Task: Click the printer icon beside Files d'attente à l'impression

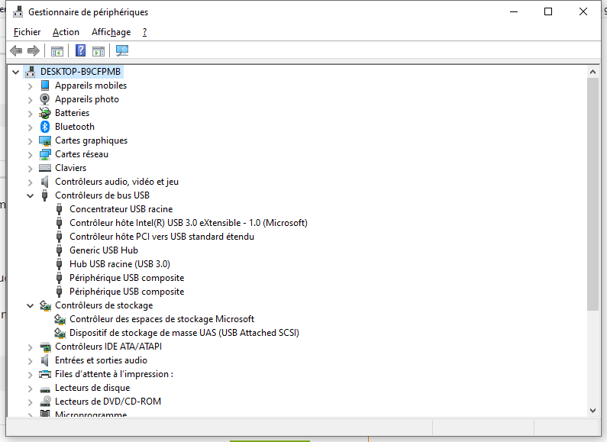Action: click(x=45, y=374)
